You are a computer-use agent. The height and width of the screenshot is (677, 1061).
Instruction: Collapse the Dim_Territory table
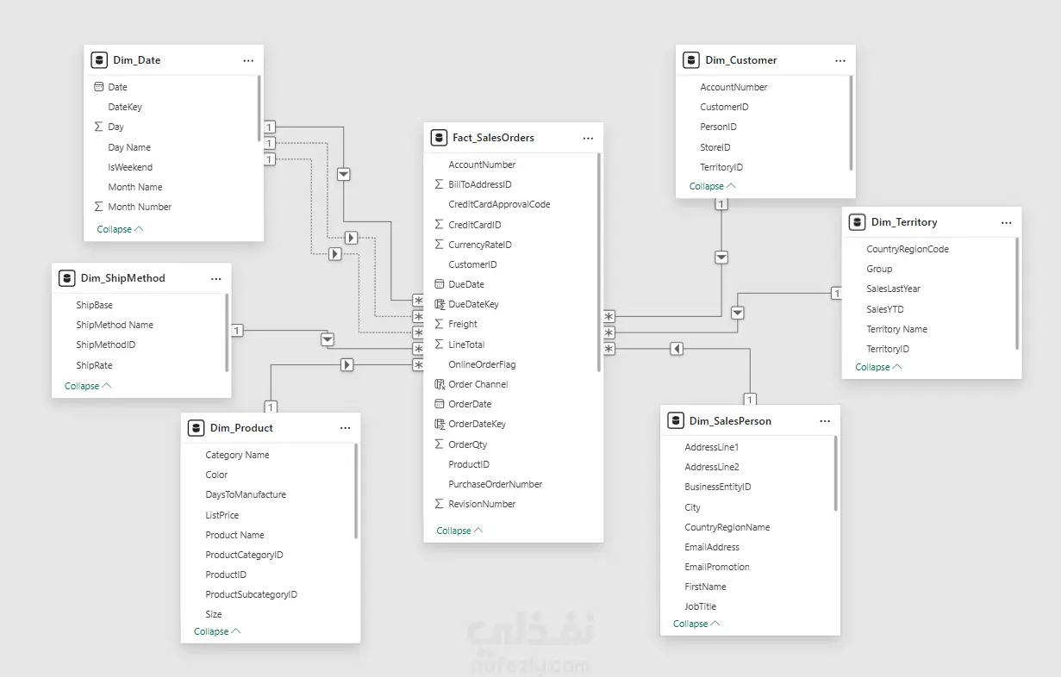pos(878,367)
